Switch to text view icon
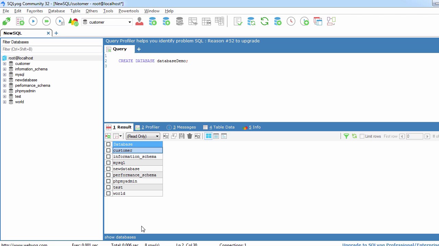The image size is (439, 246). tap(224, 136)
